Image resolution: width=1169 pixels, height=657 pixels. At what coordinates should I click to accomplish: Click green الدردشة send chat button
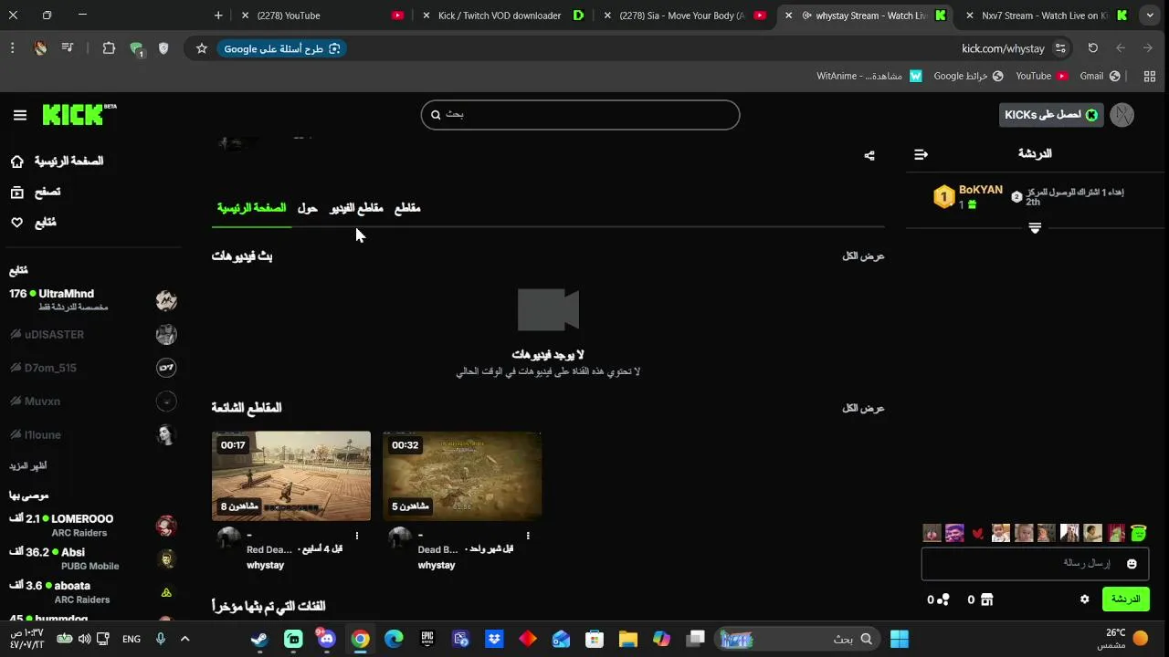(x=1125, y=600)
